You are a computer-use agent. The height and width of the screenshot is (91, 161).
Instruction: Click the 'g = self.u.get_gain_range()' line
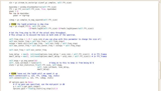pyautogui.click(x=27, y=86)
